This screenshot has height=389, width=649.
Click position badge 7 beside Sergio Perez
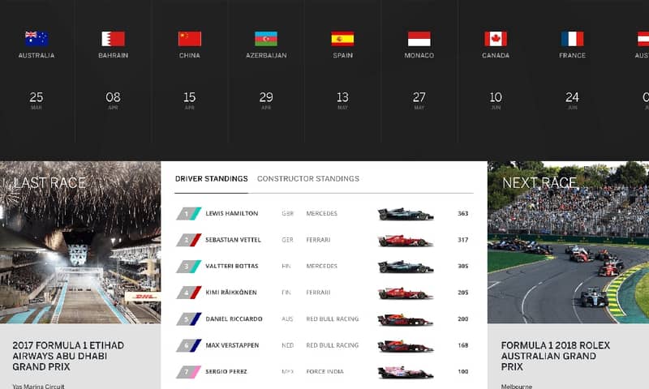[x=189, y=372]
